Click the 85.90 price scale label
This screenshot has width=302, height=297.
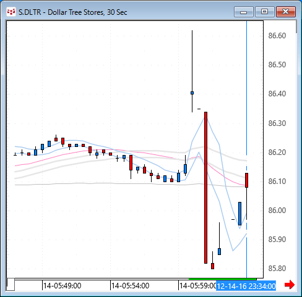pyautogui.click(x=277, y=240)
